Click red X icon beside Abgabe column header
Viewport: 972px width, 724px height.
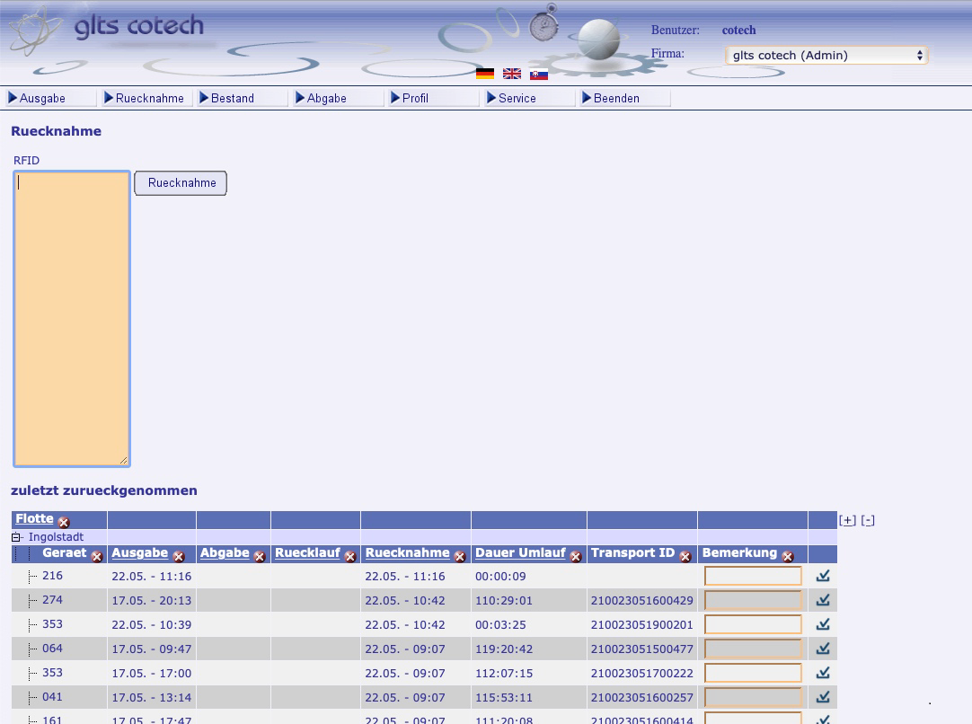(x=260, y=556)
